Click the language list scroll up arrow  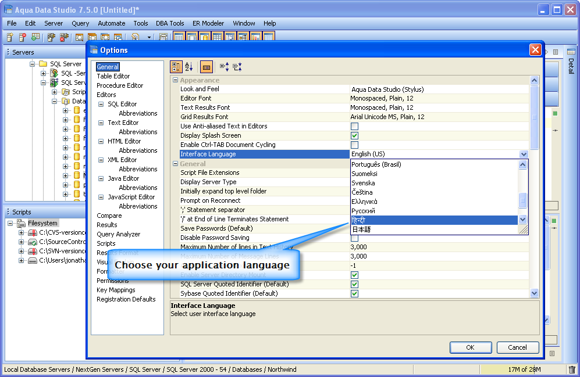[522, 165]
